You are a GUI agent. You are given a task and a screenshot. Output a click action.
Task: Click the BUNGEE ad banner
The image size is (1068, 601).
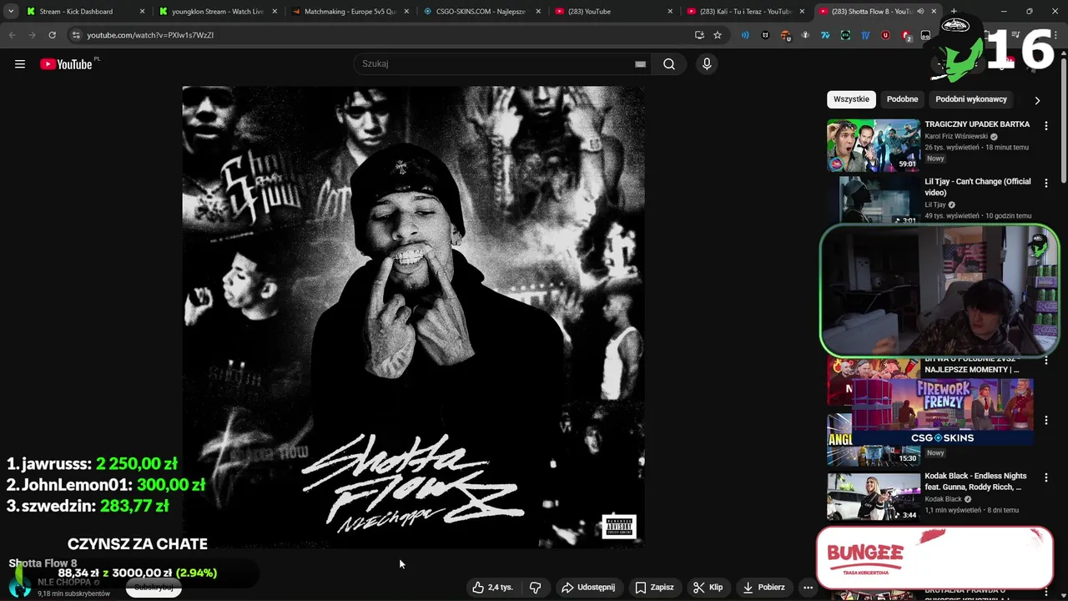934,558
